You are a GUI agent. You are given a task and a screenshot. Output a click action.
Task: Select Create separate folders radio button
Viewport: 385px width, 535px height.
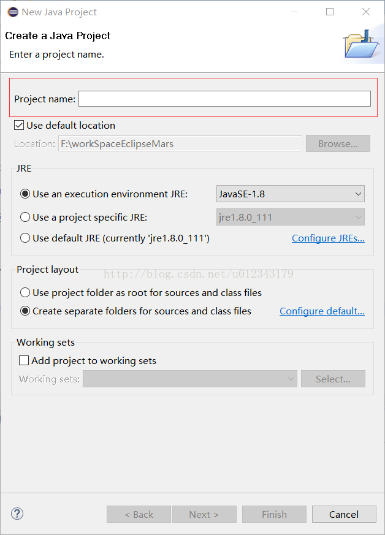[25, 311]
